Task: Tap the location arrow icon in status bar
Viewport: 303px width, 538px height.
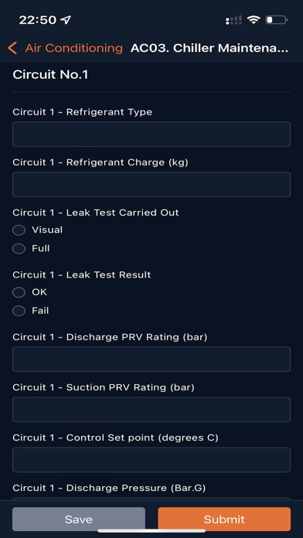Action: [65, 20]
